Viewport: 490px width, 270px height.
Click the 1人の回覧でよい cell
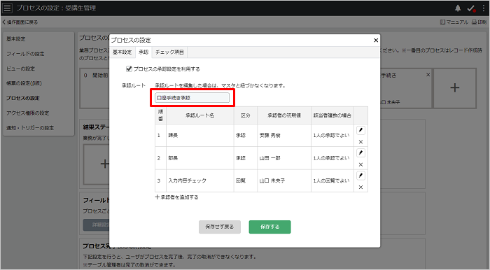(x=332, y=180)
